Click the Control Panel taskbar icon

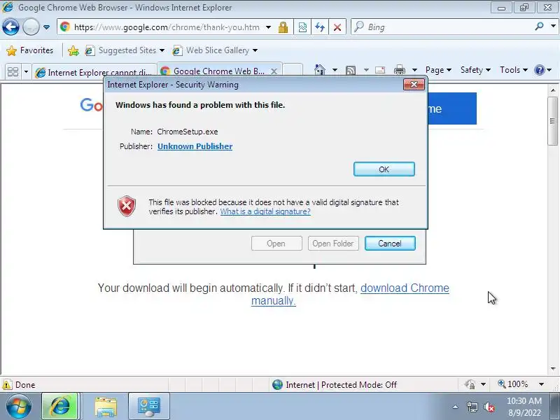[148, 406]
